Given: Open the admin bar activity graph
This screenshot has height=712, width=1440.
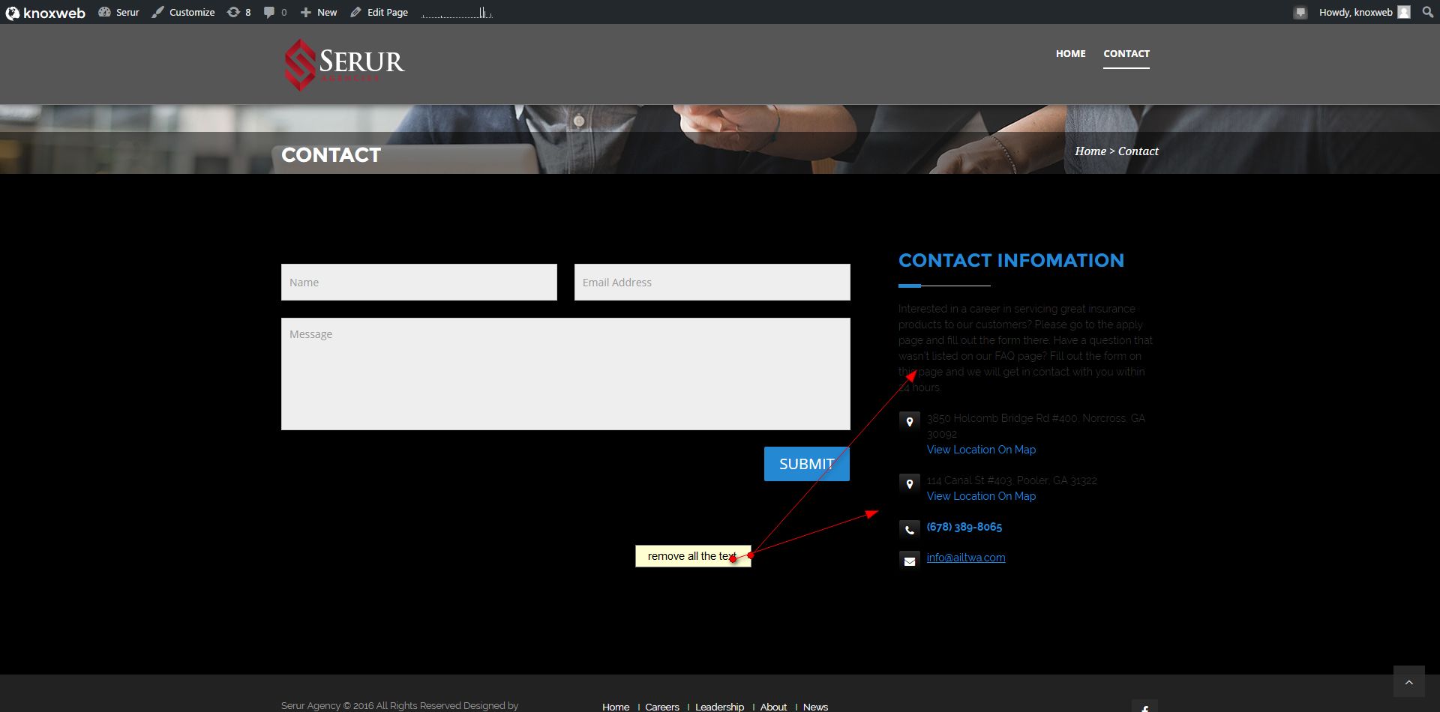Looking at the screenshot, I should [x=457, y=13].
